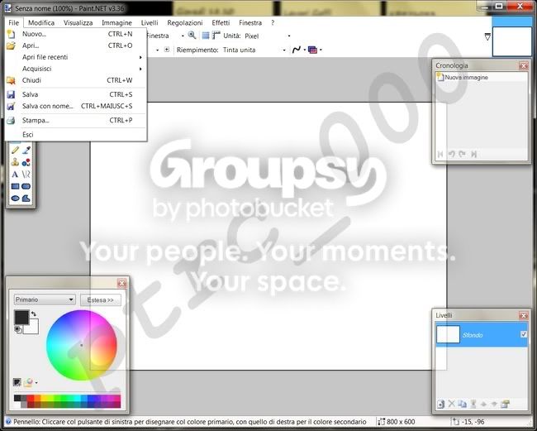Viewport: 537px width, 431px height.
Task: Select the Ellipse shape tool
Action: (15, 199)
